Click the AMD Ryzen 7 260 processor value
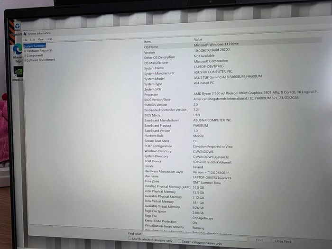The height and width of the screenshot is (249, 332). pos(256,92)
